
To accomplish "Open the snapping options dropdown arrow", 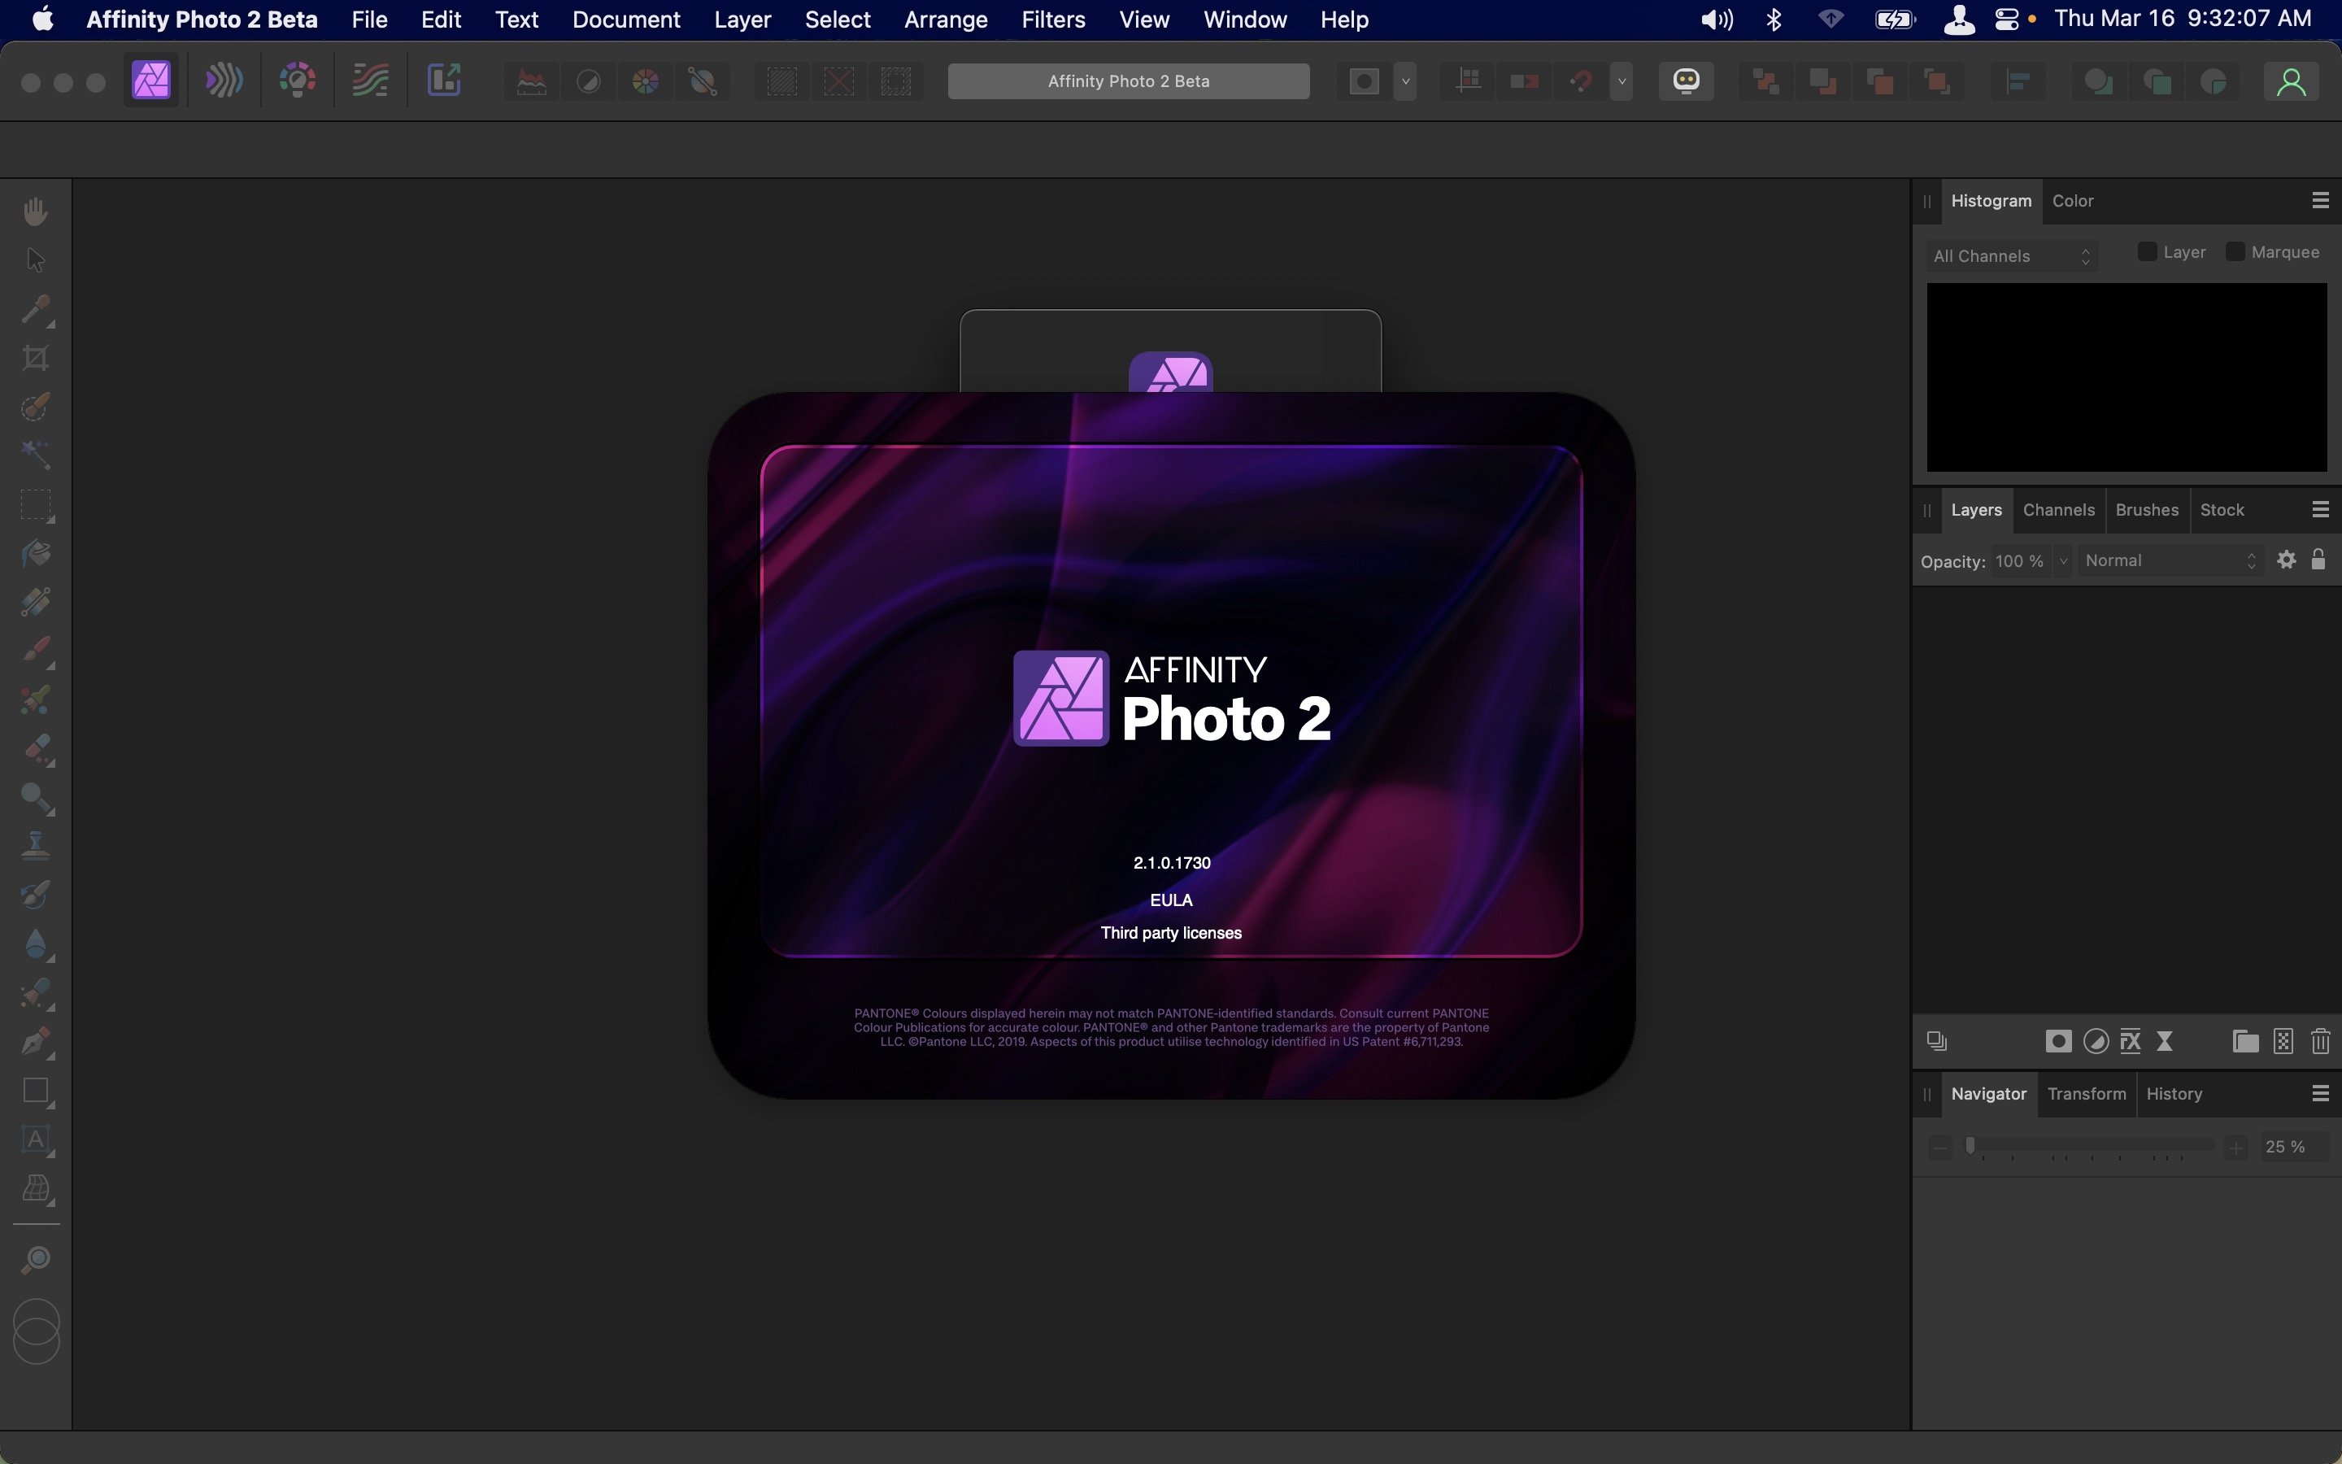I will point(1622,81).
